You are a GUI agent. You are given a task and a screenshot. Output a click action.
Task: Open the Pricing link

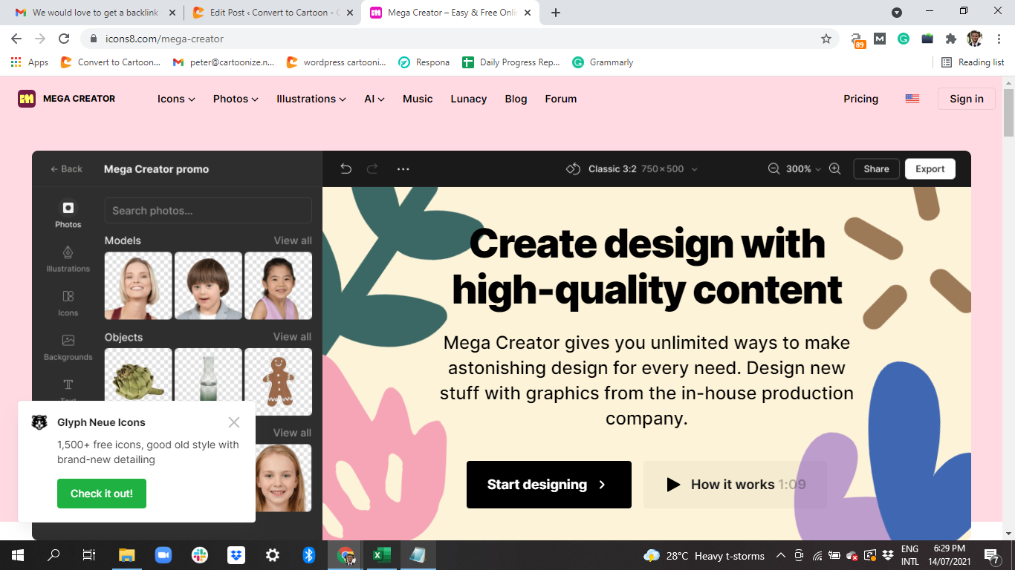point(860,99)
